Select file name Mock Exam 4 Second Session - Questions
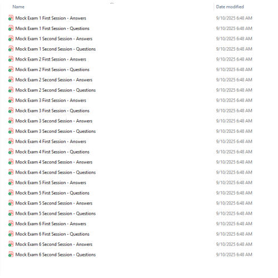 coord(56,172)
